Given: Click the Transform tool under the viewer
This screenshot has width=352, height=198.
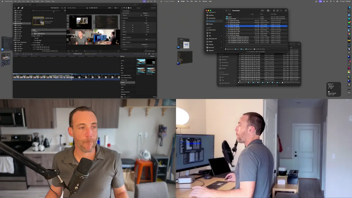Looking at the screenshot, I should (x=69, y=51).
